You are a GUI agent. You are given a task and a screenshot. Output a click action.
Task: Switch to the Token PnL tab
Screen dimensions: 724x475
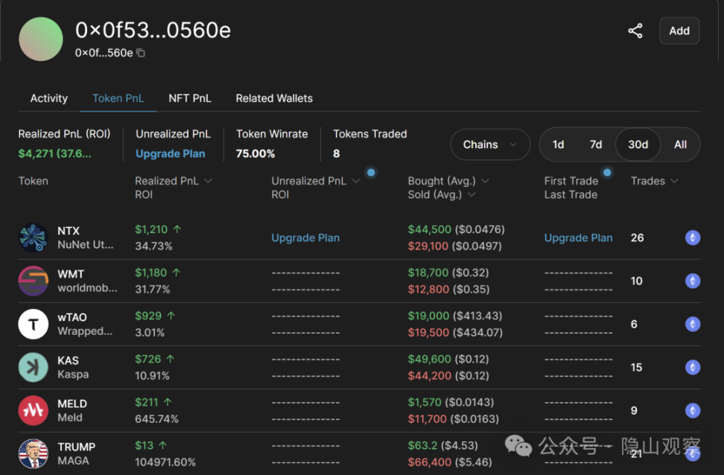point(118,98)
